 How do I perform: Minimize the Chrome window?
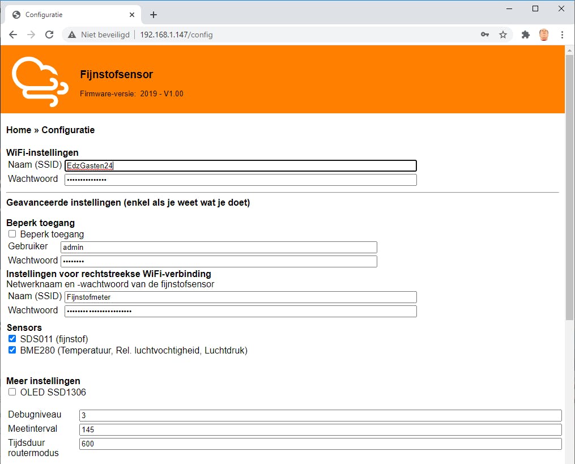click(509, 8)
